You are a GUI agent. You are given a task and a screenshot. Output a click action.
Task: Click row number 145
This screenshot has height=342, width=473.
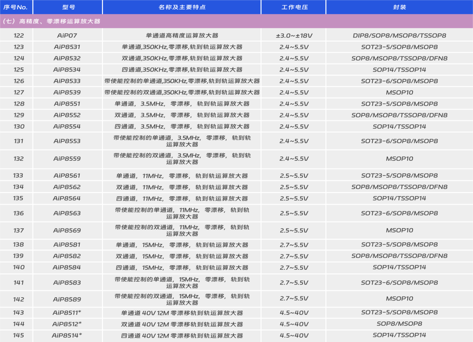click(x=19, y=335)
